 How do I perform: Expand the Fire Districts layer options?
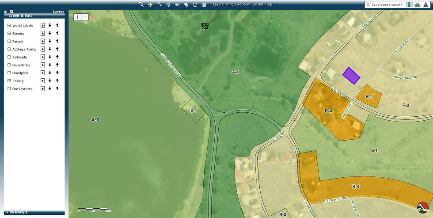point(42,89)
